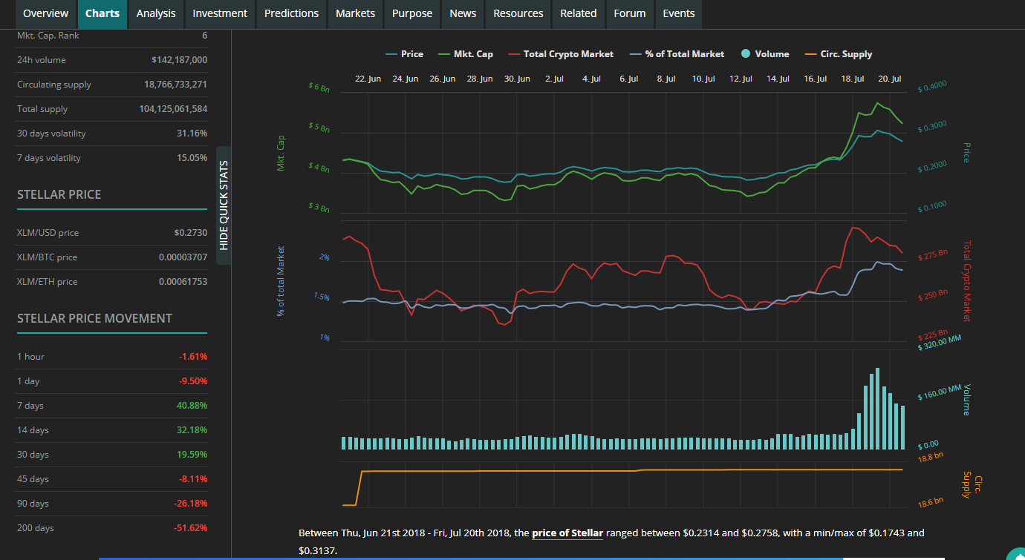Click the 14 days change 32.18%
The width and height of the screenshot is (1025, 560).
(192, 430)
